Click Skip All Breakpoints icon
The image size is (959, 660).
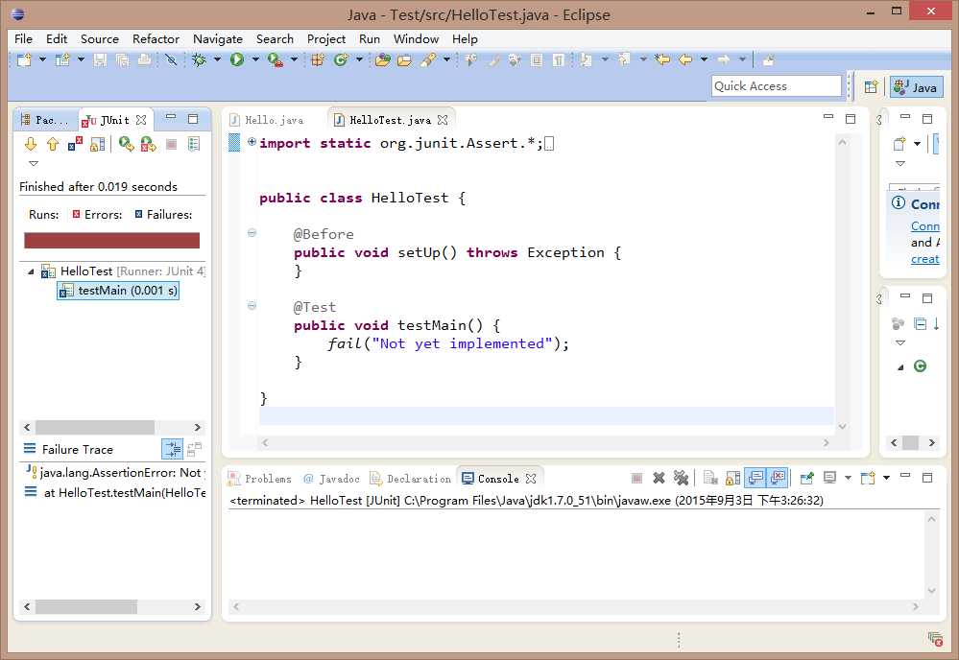tap(171, 59)
